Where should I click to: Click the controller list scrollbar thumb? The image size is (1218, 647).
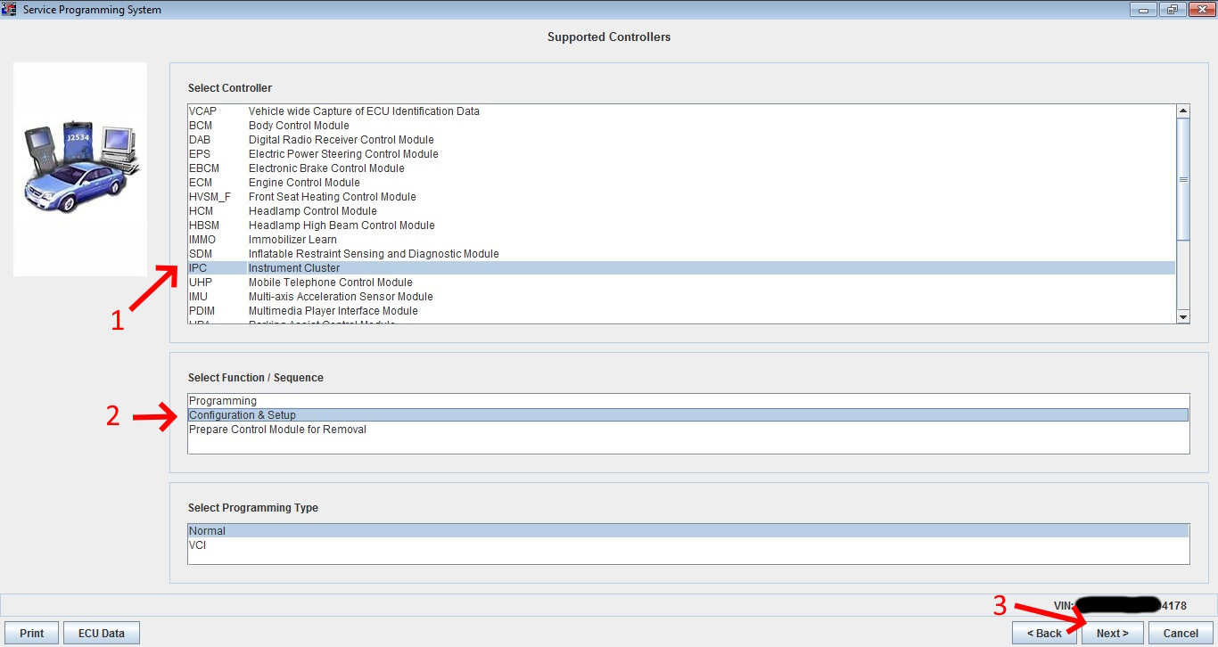coord(1183,178)
